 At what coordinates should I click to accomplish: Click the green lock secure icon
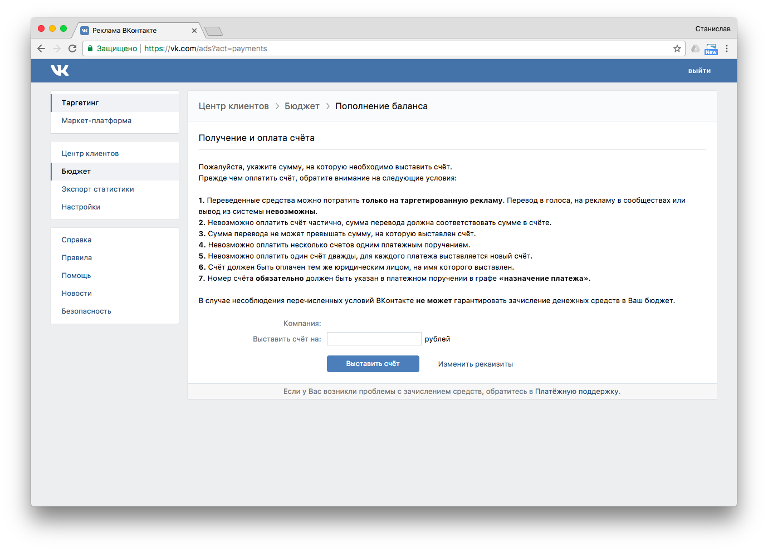[90, 48]
